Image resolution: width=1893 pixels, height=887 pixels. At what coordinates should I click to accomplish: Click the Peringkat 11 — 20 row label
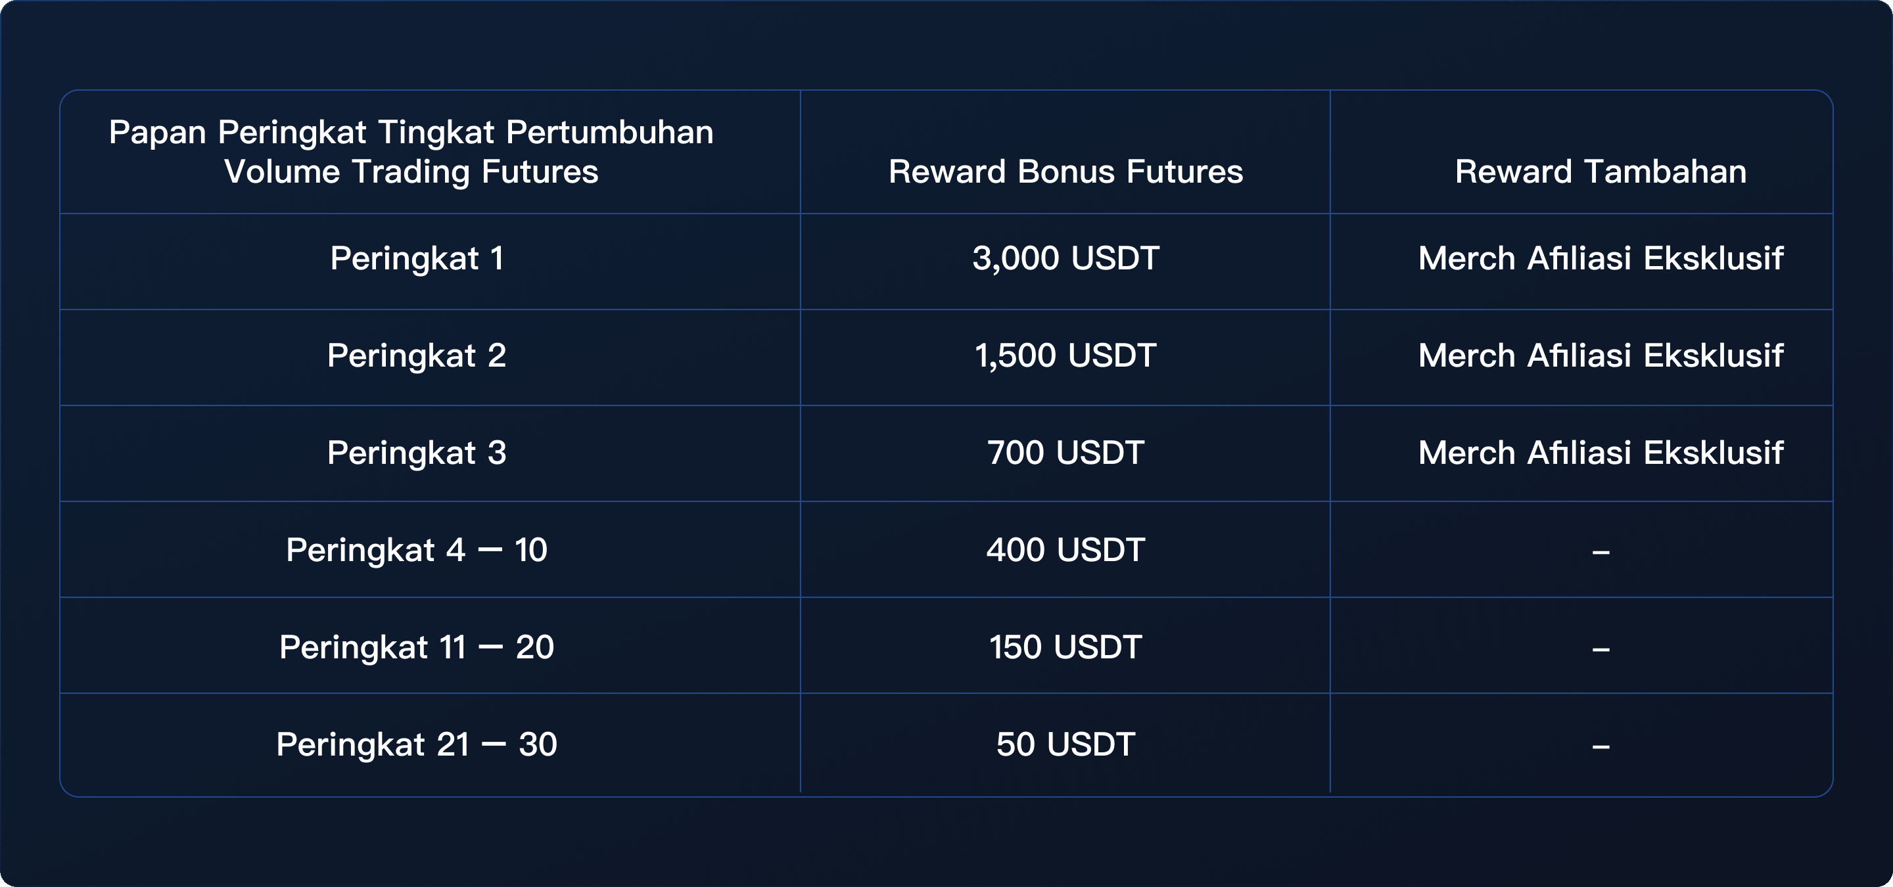point(417,648)
